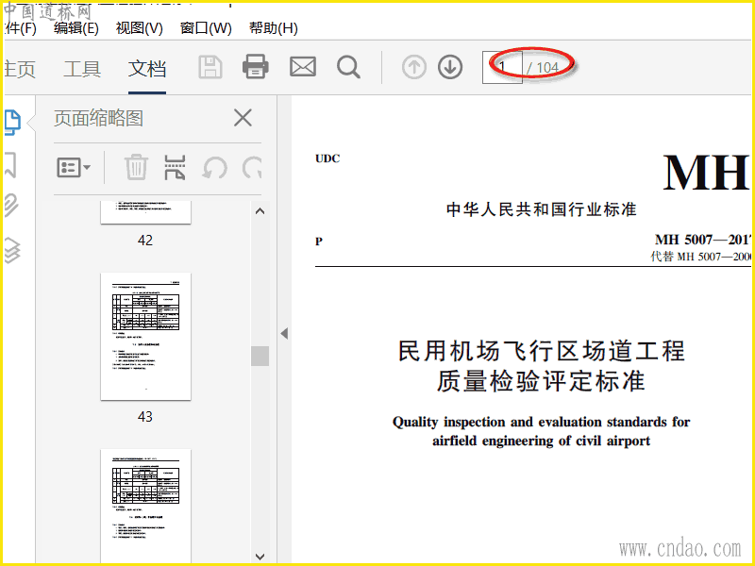Click the 页面缩略图 panel title
This screenshot has width=755, height=566.
pos(98,118)
